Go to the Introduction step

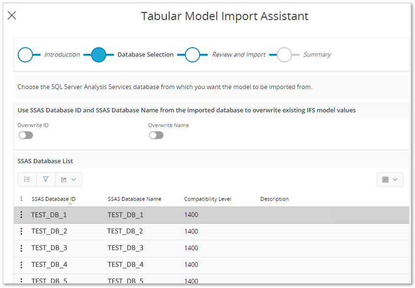(x=26, y=55)
